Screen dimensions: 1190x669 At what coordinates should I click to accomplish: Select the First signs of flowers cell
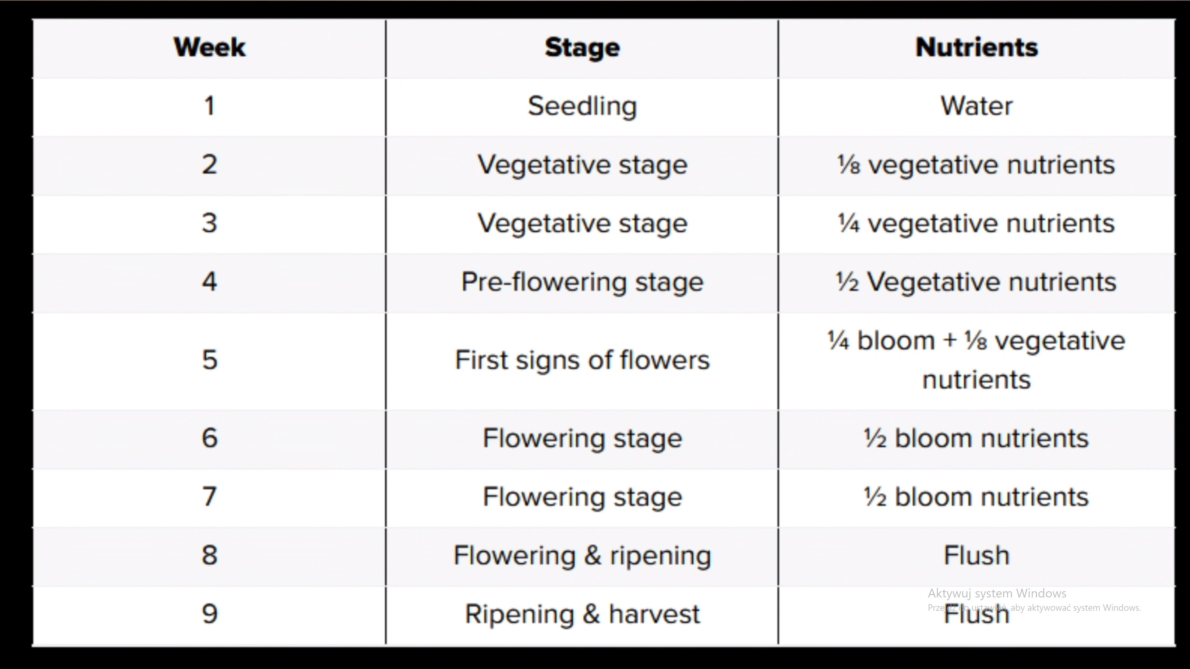[x=582, y=361]
